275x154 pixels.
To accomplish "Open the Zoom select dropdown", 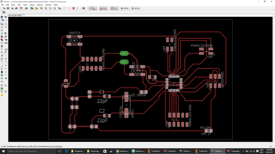I will [60, 8].
